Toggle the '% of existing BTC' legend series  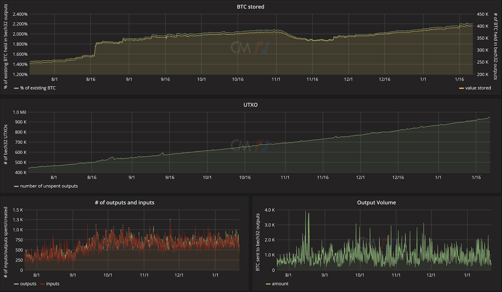tap(38, 88)
